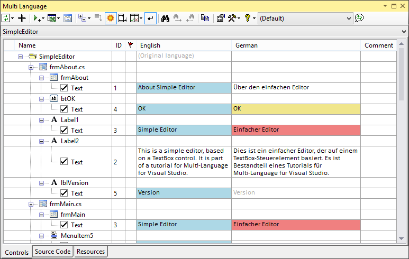The image size is (409, 259).
Task: Collapse the frmAbout.cs tree node
Action: click(31, 67)
